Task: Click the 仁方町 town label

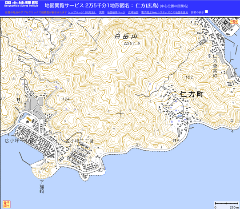Action: pos(192,94)
